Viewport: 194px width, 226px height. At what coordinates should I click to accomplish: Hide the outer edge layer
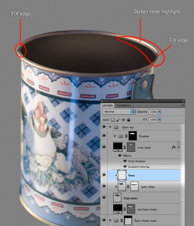pos(104,186)
